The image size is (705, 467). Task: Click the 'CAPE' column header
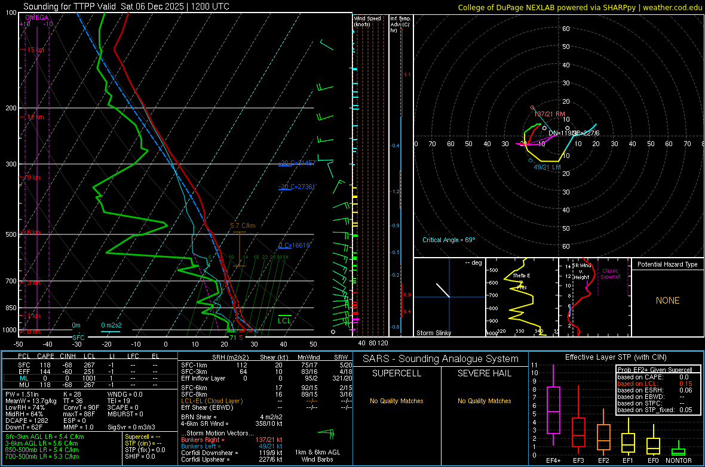[45, 356]
